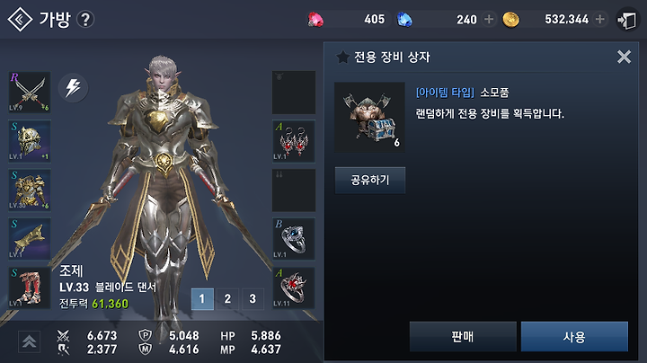Tap the lightning bolt quick-equip icon
Screen dimensions: 647x363
(x=73, y=87)
